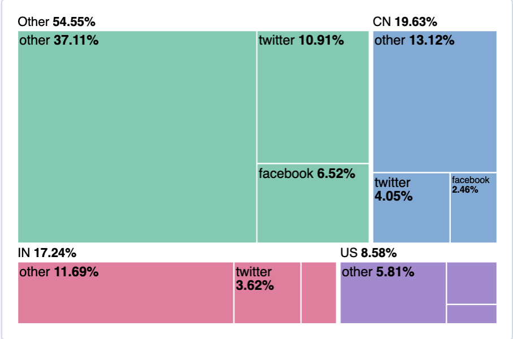This screenshot has height=339, width=513.
Task: Click the 'other 37.11%' label text
Action: coord(59,40)
